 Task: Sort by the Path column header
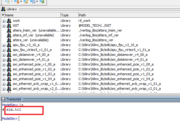(129, 15)
